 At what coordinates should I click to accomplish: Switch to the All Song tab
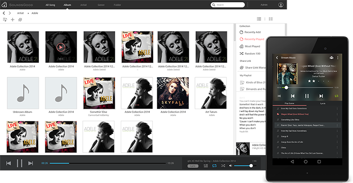(50, 5)
